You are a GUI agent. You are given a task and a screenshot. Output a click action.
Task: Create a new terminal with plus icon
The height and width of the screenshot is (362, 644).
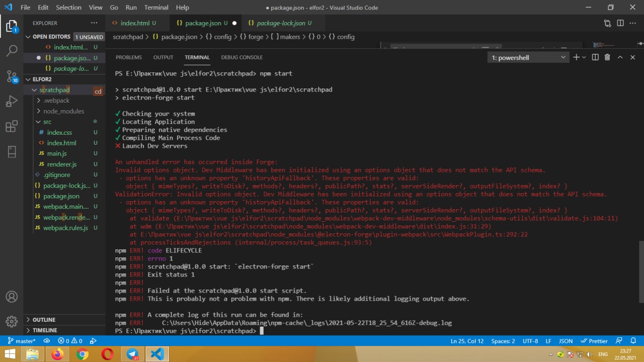pos(577,57)
